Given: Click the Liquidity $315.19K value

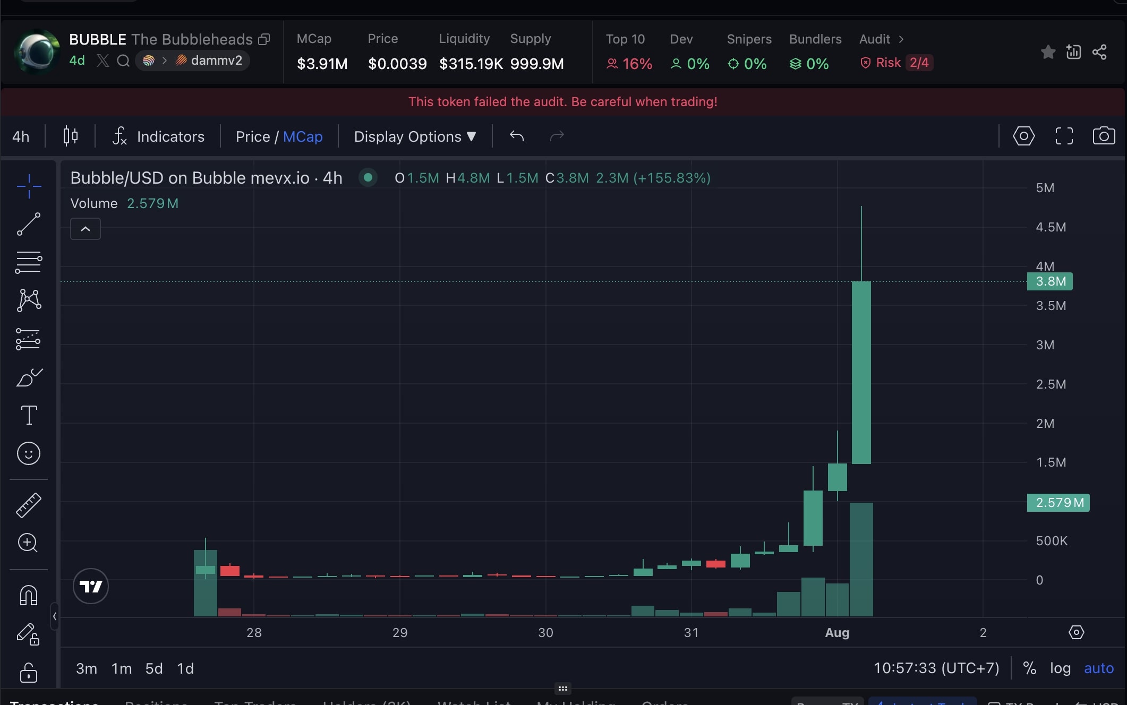Looking at the screenshot, I should tap(471, 64).
